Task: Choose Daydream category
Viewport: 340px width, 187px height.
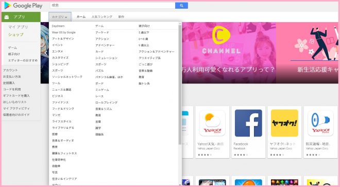Action: coord(58,26)
